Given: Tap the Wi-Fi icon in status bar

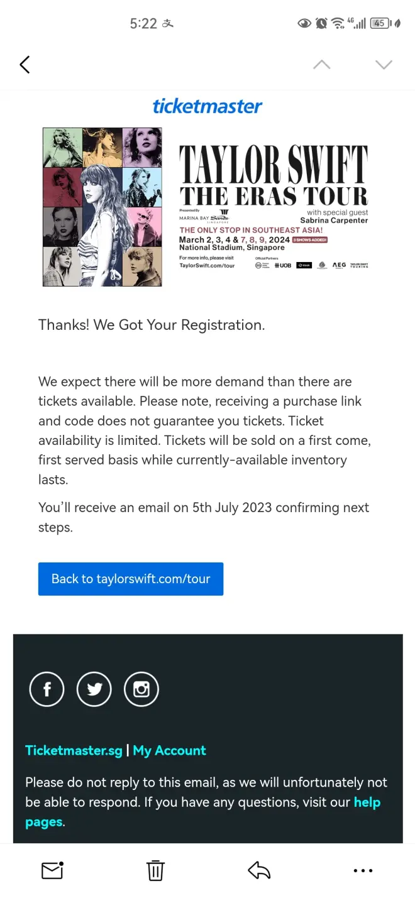Looking at the screenshot, I should point(338,23).
